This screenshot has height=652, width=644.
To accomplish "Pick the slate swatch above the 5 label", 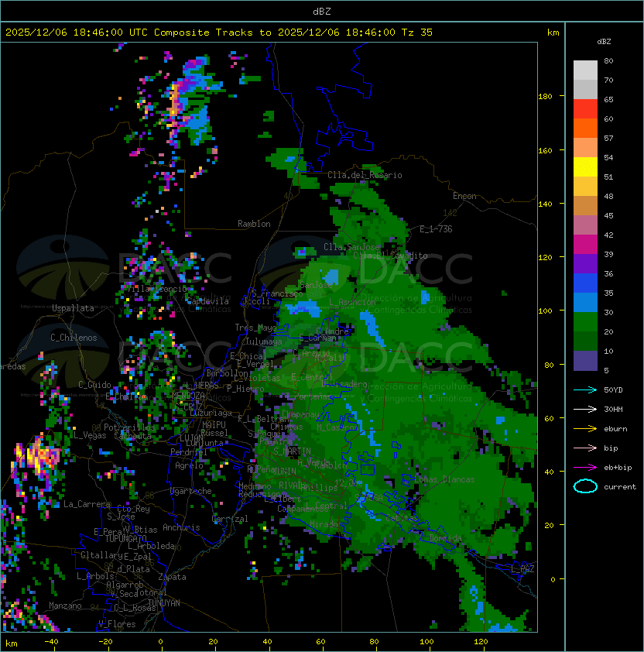I will click(585, 361).
